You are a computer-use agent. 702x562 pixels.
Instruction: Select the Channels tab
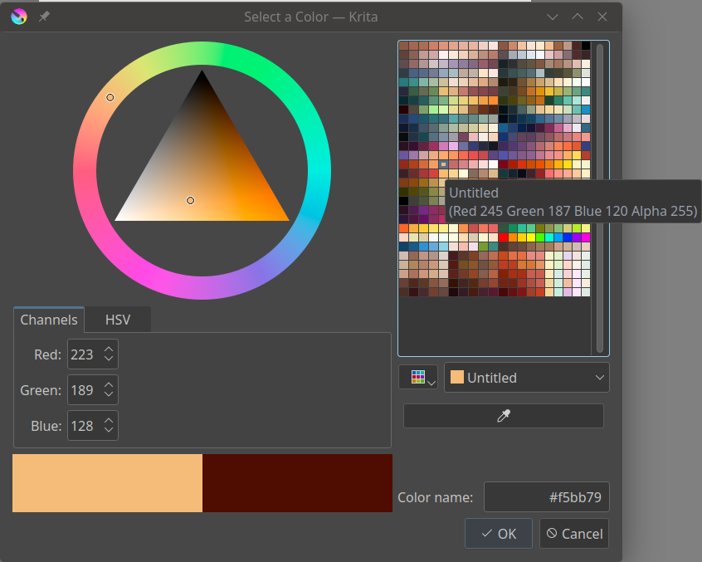(49, 320)
